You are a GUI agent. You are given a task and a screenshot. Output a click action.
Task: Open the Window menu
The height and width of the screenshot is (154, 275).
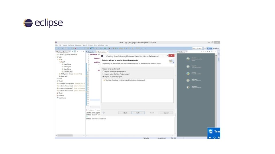point(101,45)
